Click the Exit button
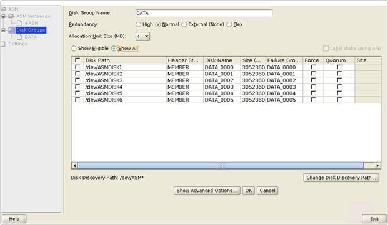 tap(374, 219)
